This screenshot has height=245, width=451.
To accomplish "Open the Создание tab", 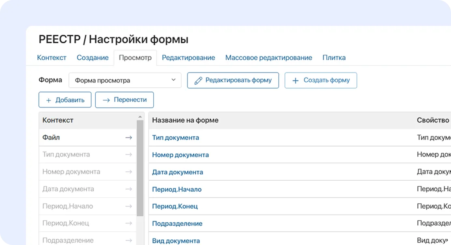I will tap(92, 57).
